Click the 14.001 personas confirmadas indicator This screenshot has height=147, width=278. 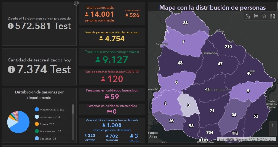pos(99,15)
